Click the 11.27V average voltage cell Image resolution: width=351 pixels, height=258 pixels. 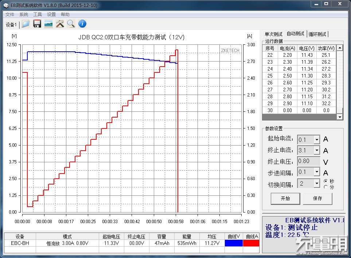pos(212,243)
